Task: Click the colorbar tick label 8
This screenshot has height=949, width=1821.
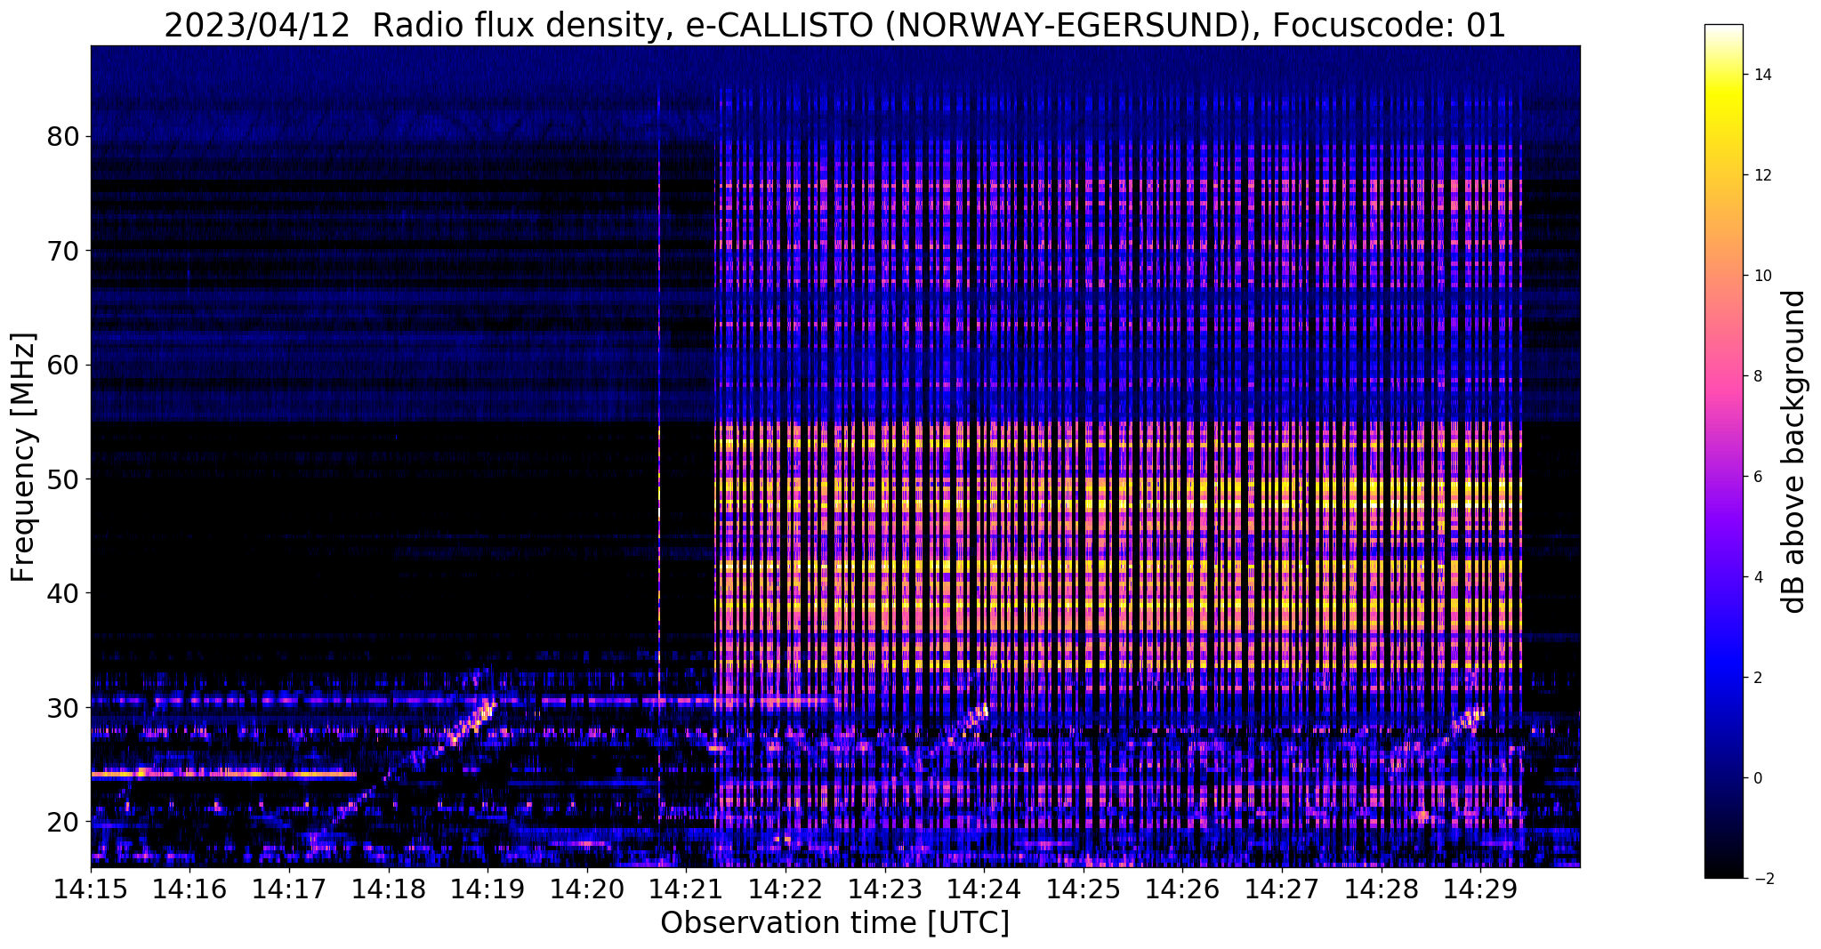Action: [x=1757, y=376]
